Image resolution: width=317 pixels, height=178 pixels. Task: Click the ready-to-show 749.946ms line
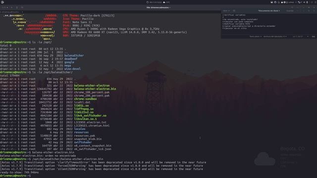[19, 173]
